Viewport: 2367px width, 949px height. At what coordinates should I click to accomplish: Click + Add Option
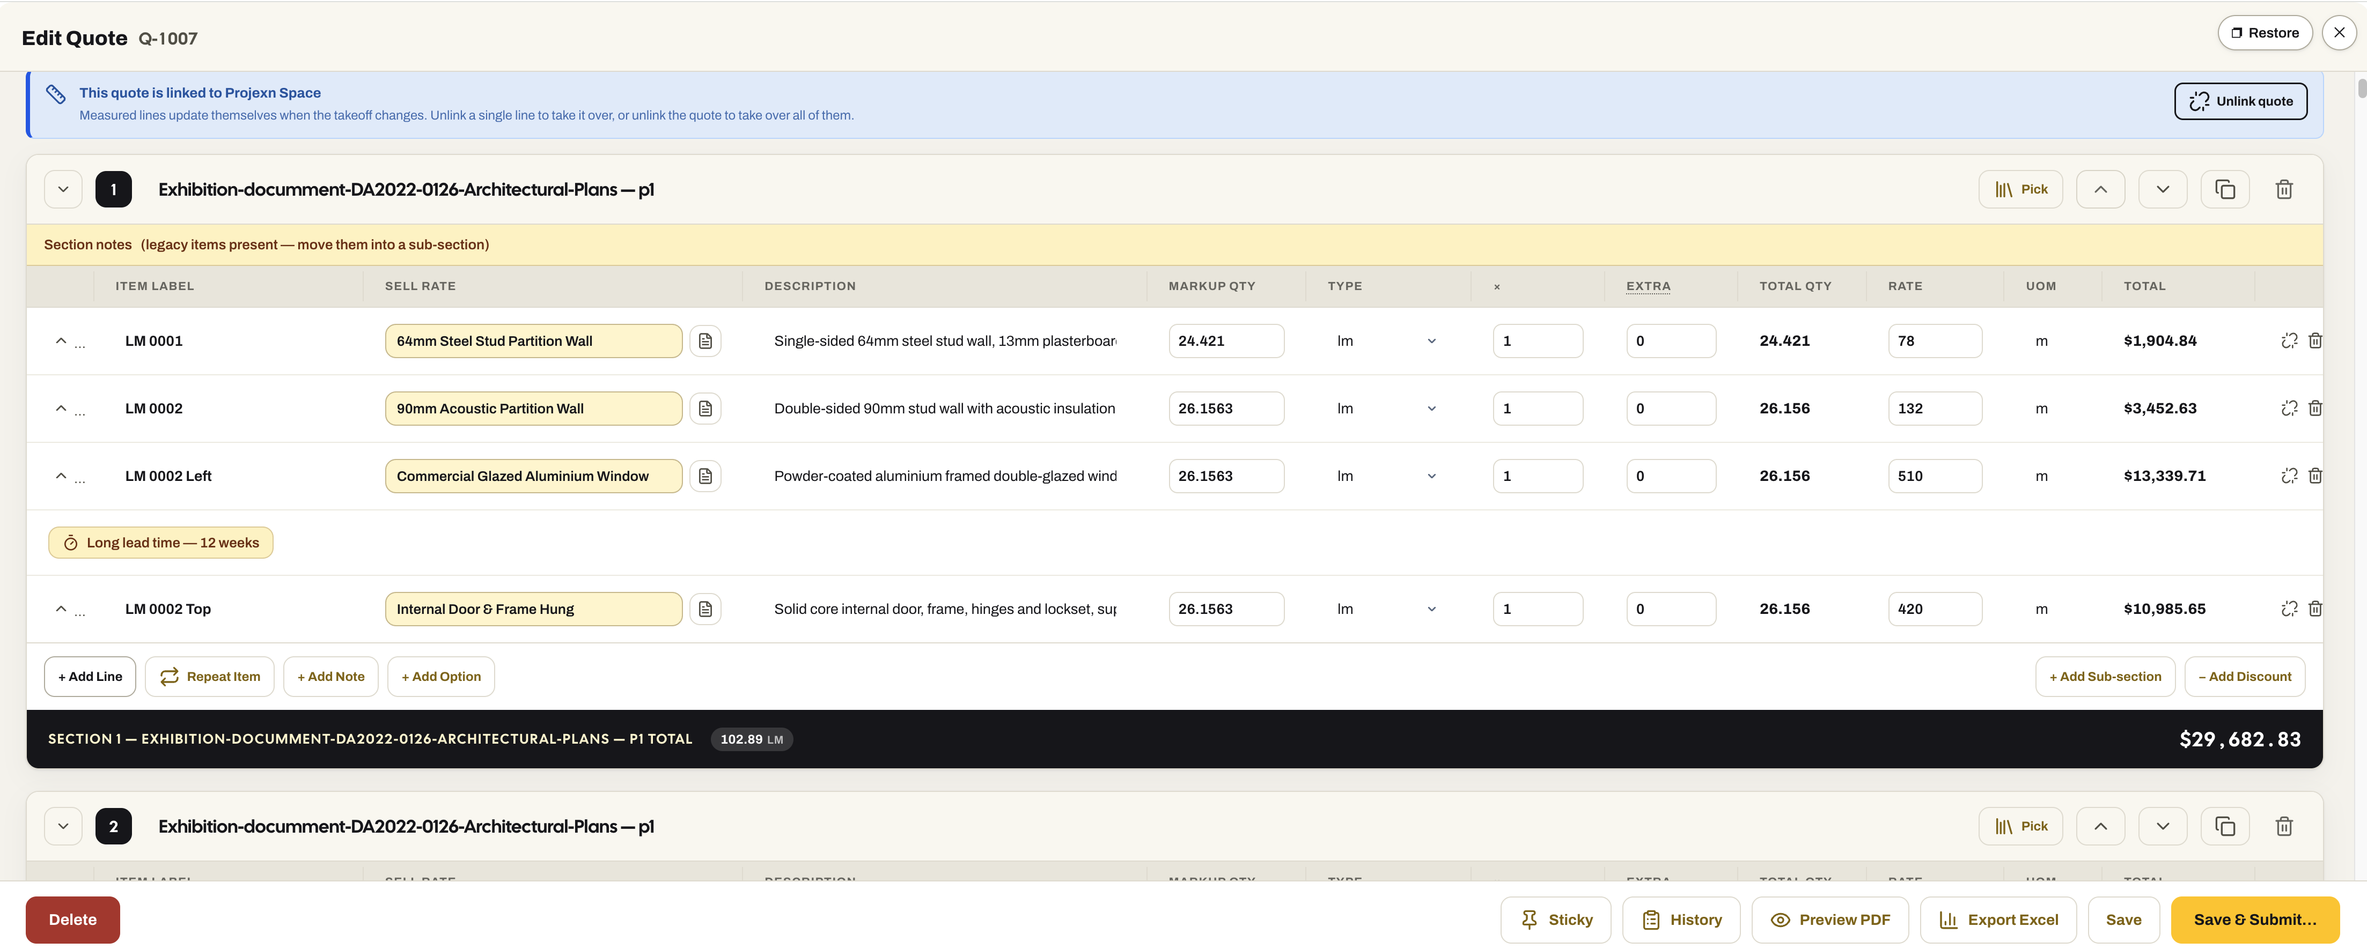(x=441, y=676)
